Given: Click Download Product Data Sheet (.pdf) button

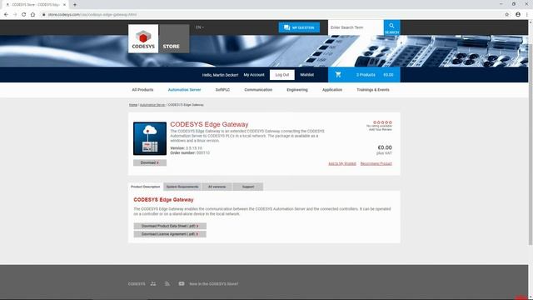Looking at the screenshot, I should (x=170, y=226).
